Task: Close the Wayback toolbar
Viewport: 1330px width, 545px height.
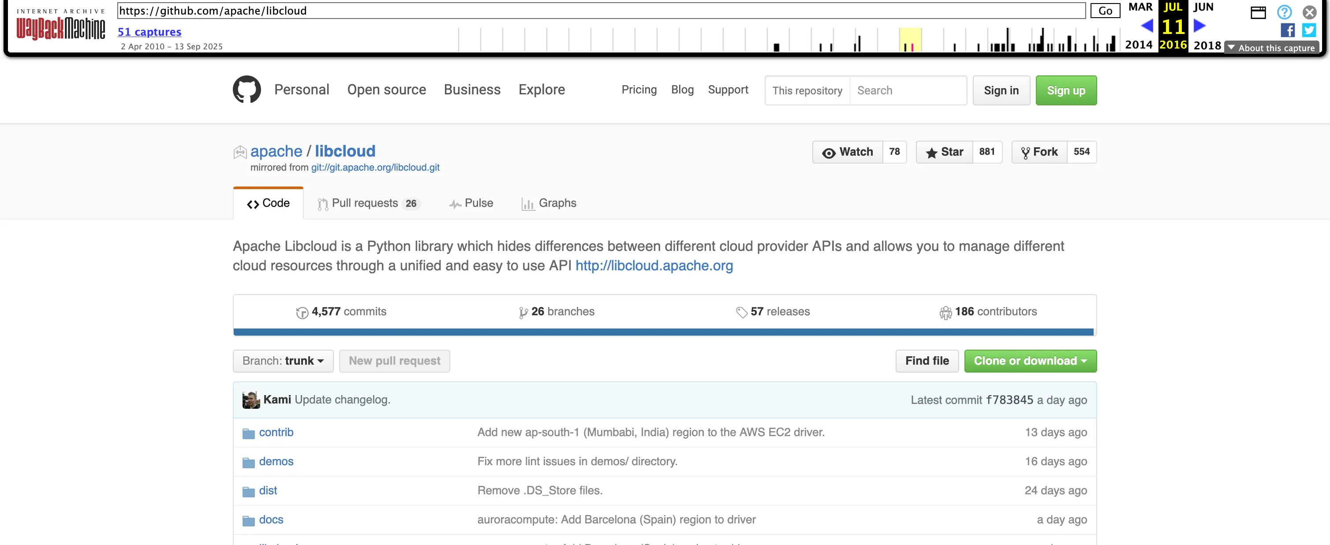Action: coord(1309,11)
